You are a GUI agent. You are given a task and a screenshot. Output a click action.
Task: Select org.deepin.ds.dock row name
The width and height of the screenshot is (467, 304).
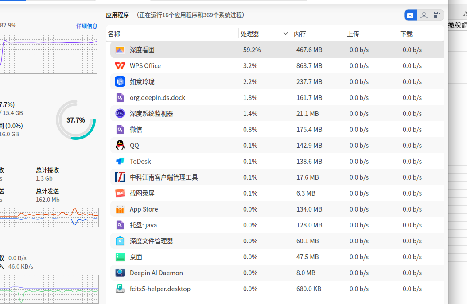157,97
